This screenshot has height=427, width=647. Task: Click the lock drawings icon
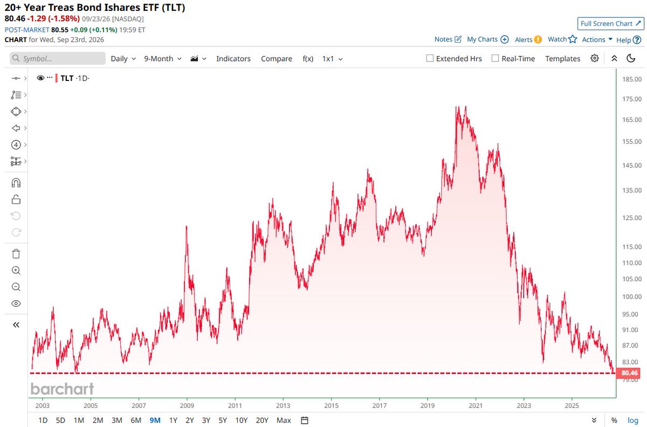tap(16, 200)
